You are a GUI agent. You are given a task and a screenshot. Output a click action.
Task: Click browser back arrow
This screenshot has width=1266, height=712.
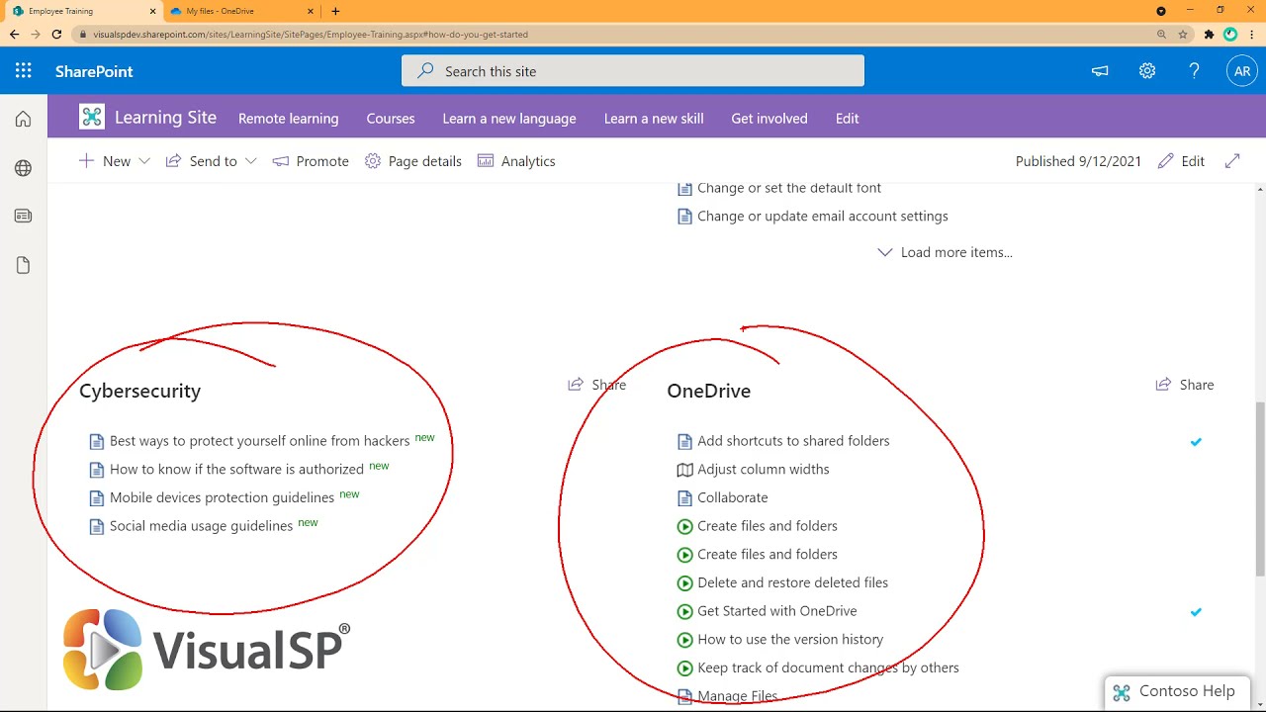tap(14, 34)
